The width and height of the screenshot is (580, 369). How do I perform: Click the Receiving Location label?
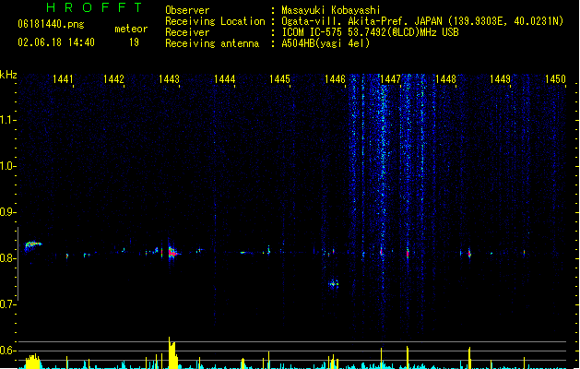pos(215,21)
